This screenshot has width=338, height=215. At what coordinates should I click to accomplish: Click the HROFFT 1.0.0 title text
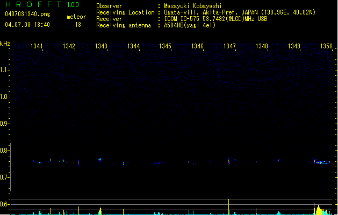pyautogui.click(x=42, y=4)
